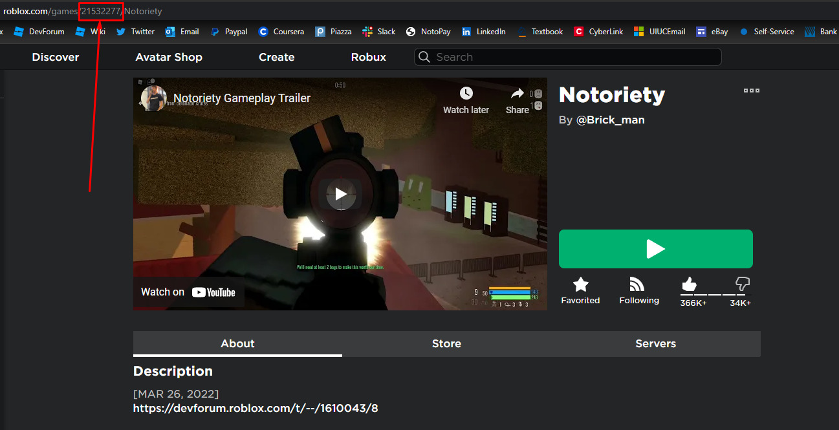Click the video Share arrow icon
This screenshot has height=430, width=839.
tap(517, 94)
